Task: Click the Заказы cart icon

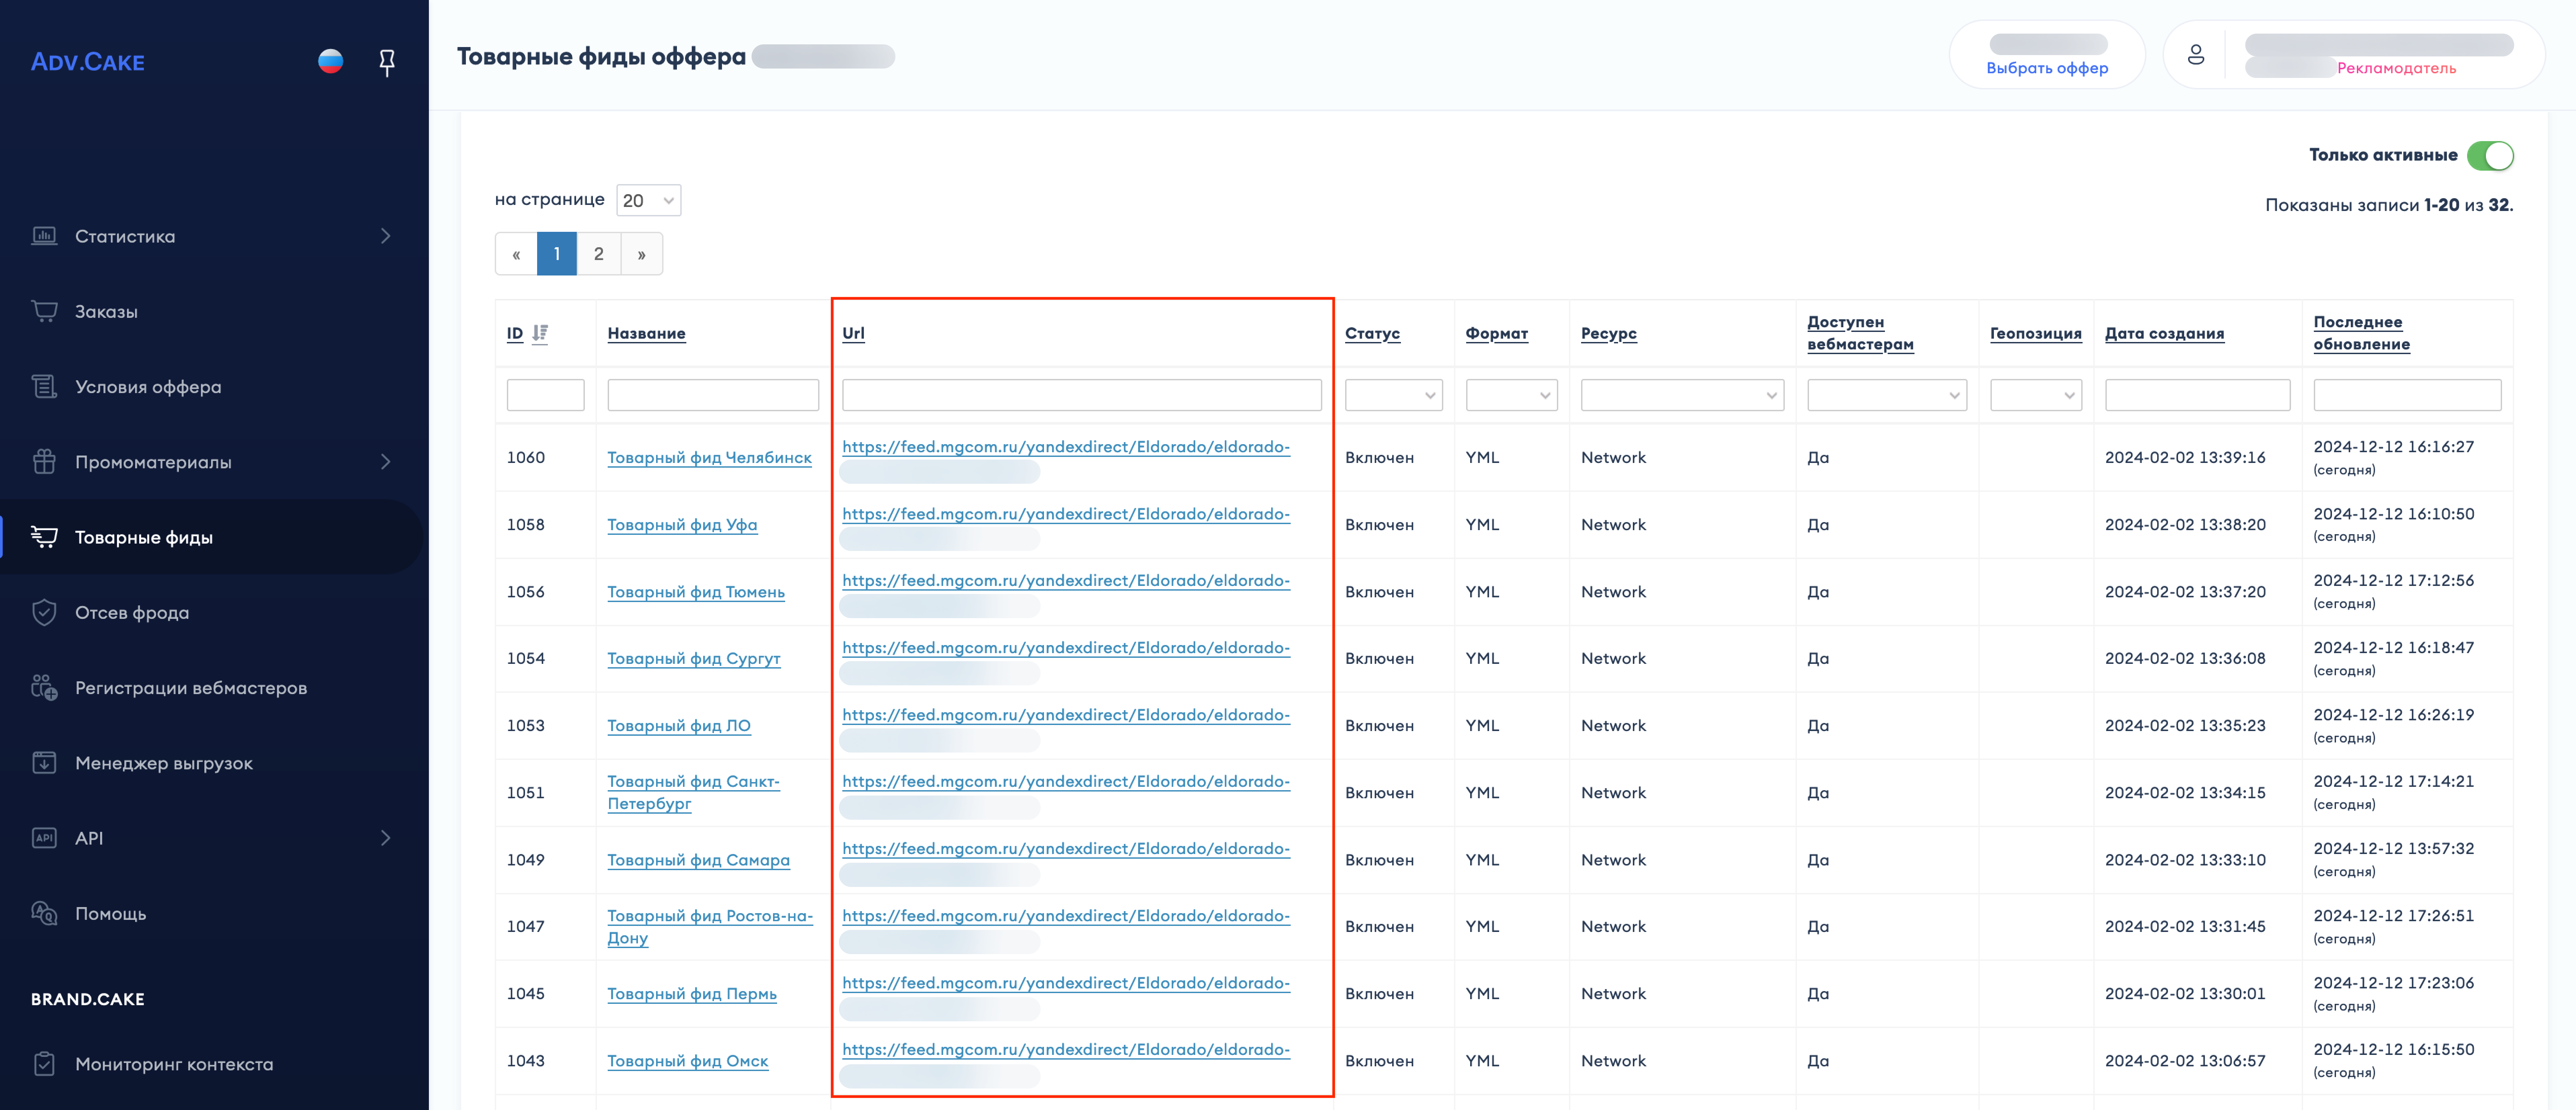Action: point(44,311)
